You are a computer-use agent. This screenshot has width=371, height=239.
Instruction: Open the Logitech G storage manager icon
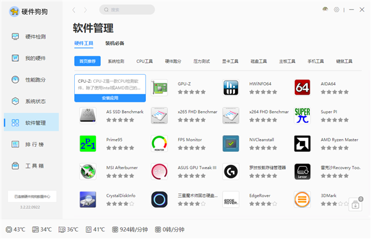click(231, 172)
